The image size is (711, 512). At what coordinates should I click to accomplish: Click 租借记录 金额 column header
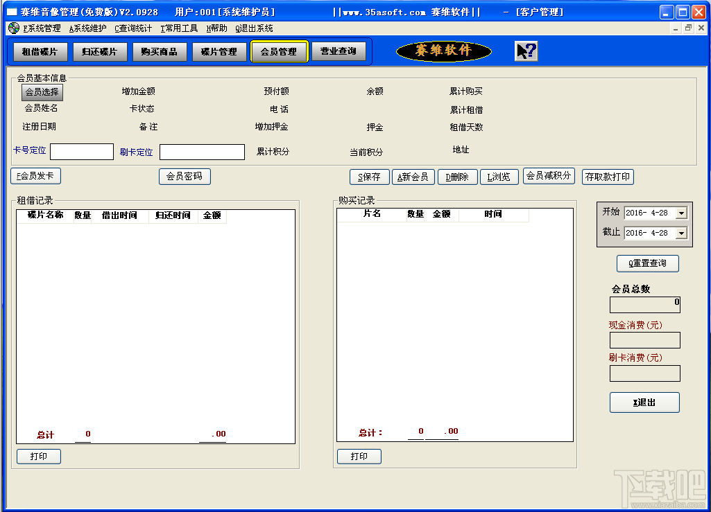click(x=212, y=215)
